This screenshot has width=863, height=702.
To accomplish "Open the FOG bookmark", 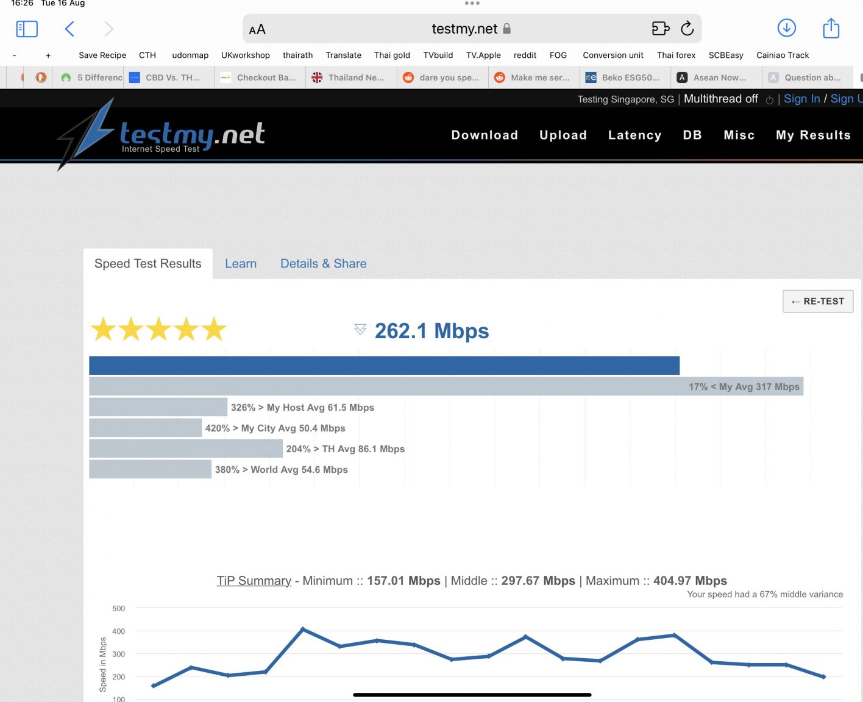I will [558, 55].
